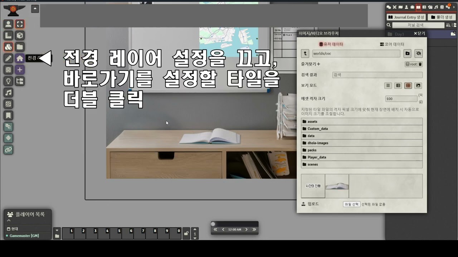458x257 pixels.
Task: Open the tile browser folder tool
Action: (x=20, y=47)
